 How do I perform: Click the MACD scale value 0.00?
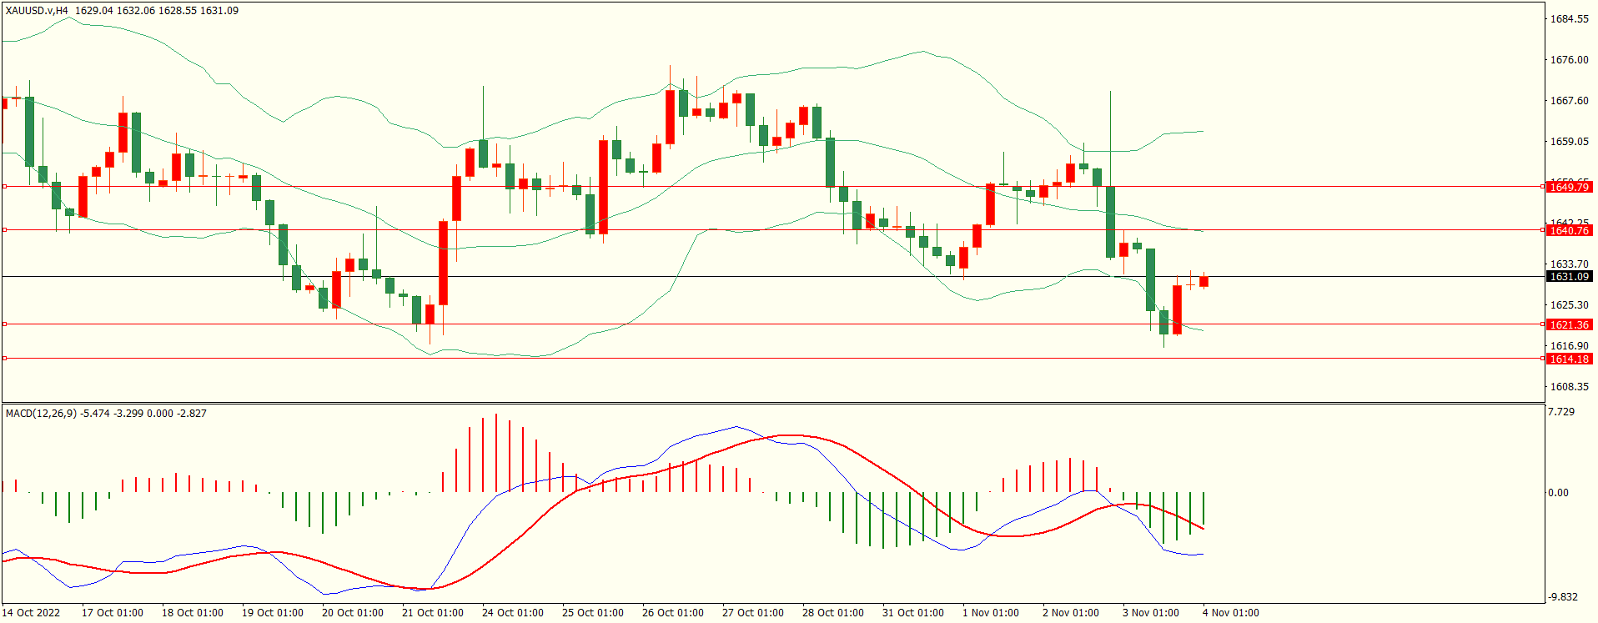[x=1558, y=492]
